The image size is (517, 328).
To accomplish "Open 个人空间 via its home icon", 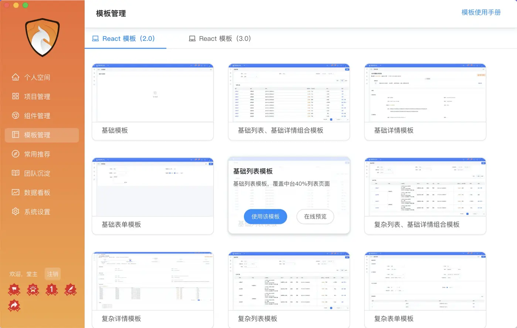I will pyautogui.click(x=16, y=77).
